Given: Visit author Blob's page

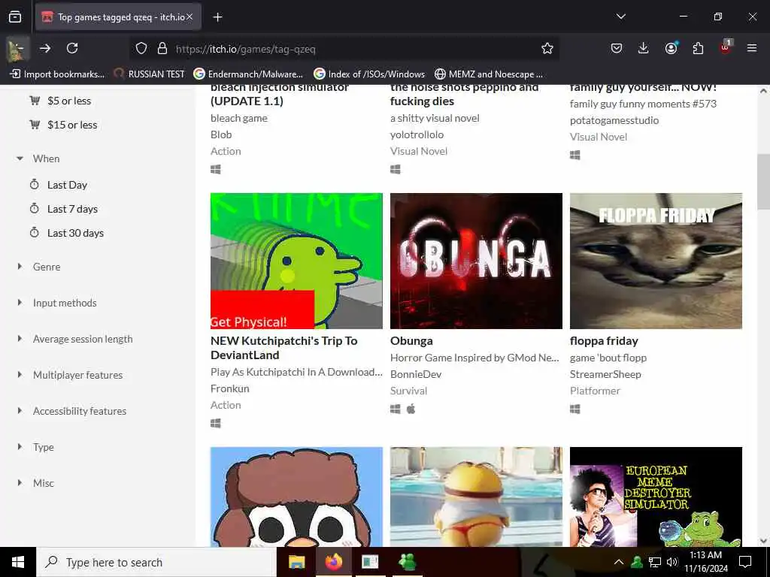Looking at the screenshot, I should (x=221, y=134).
